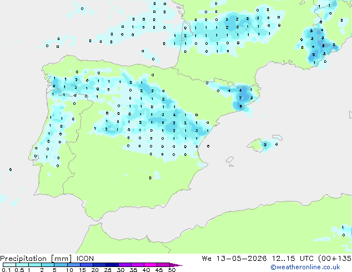Click legend tick label '10'
The height and width of the screenshot is (272, 352).
coord(69,270)
